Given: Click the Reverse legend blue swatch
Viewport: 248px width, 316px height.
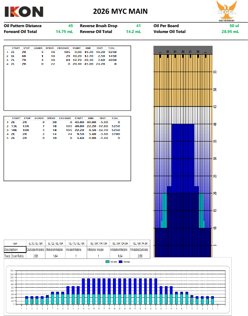Looking at the screenshot, I should (121, 262).
